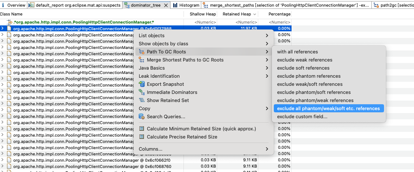The image size is (414, 172).
Task: Open the merge_shortest_paths tab
Action: coord(286,5)
